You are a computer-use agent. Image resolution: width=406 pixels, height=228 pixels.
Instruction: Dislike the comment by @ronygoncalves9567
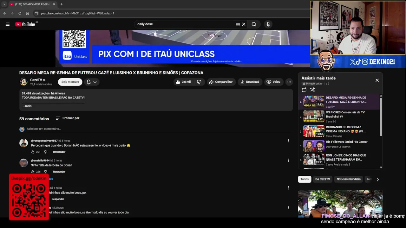click(x=45, y=152)
